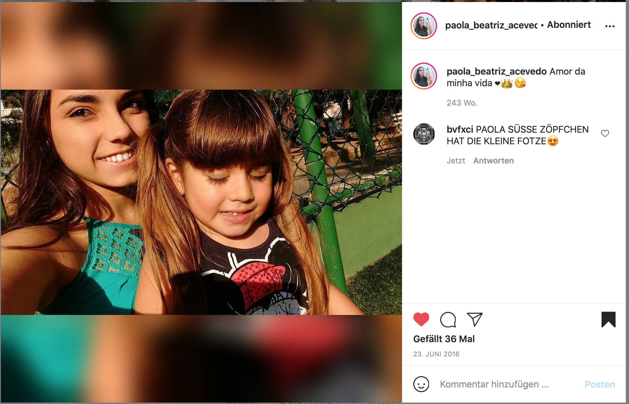Open the bvfxci commenter avatar
This screenshot has width=629, height=404.
(424, 134)
